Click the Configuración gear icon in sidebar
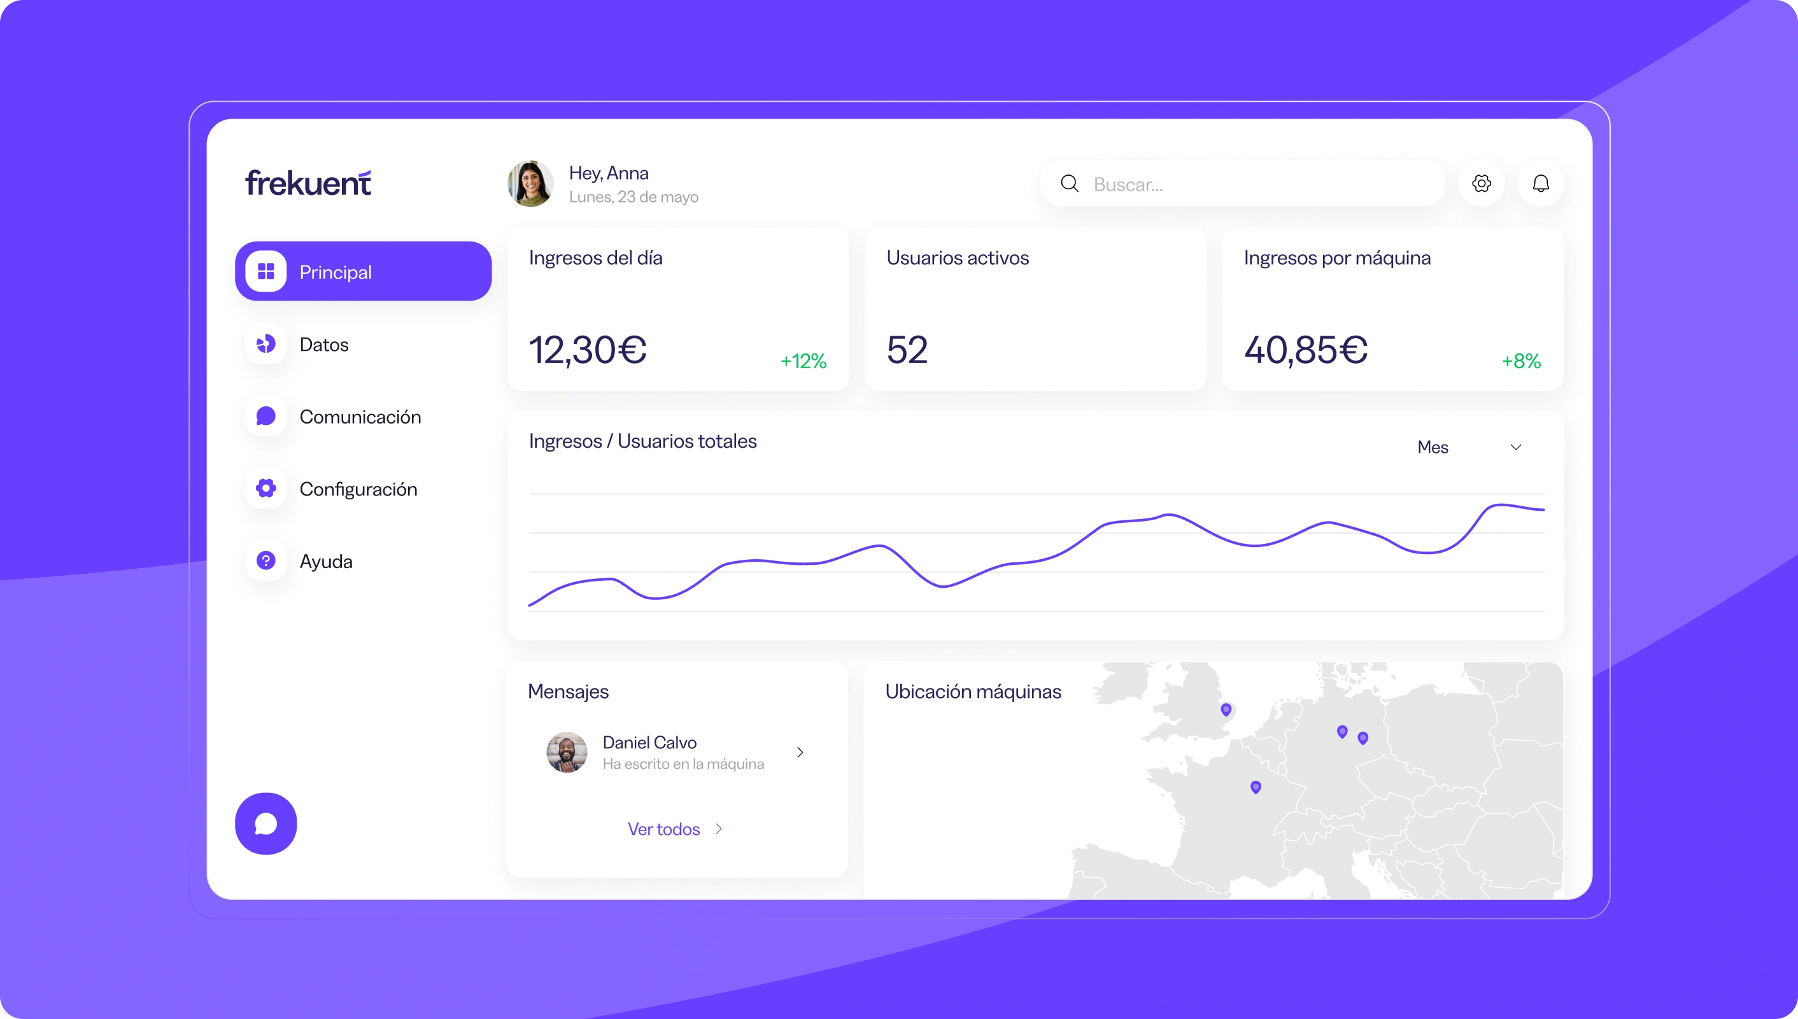 266,488
